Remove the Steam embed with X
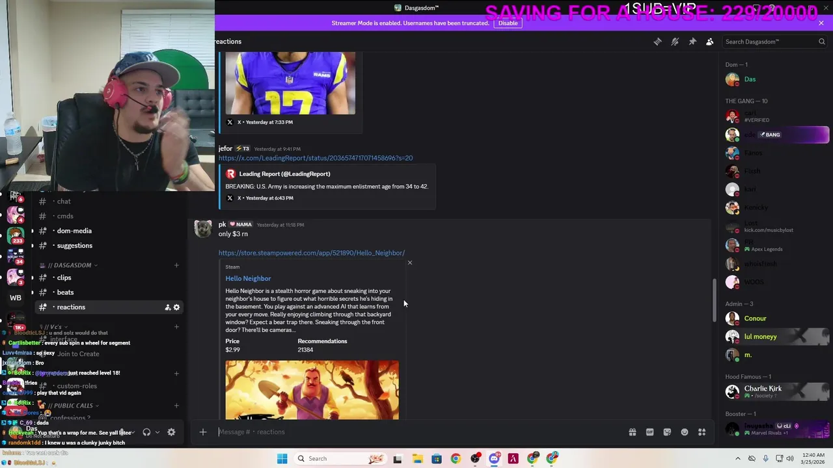The image size is (833, 468). (x=409, y=263)
